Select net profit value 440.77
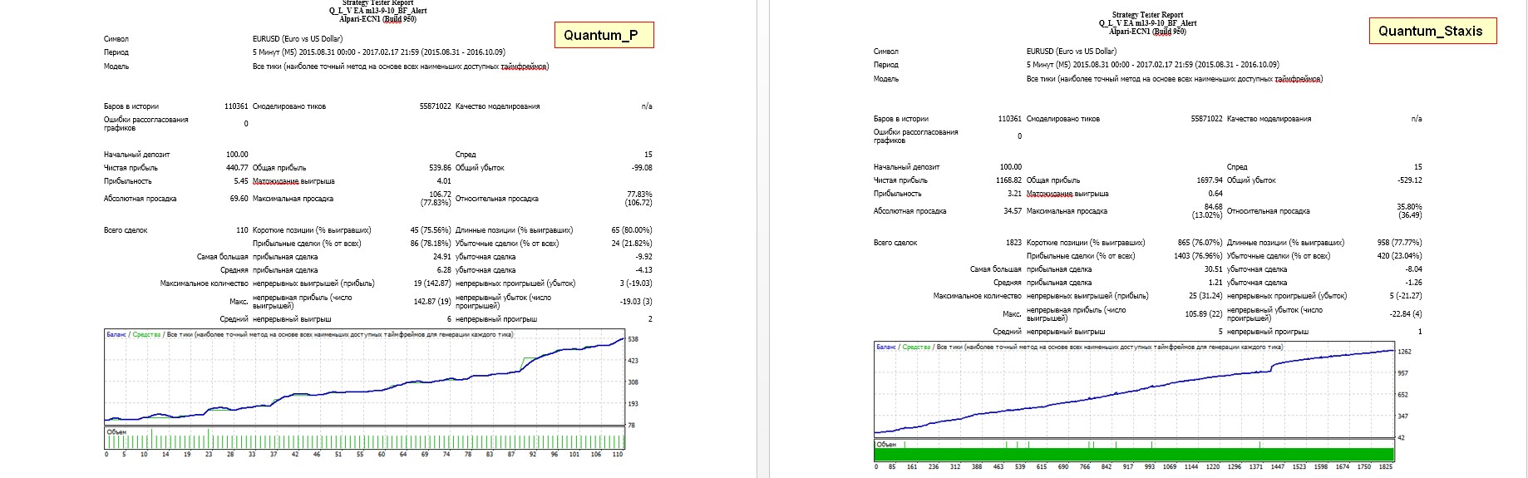 [237, 168]
